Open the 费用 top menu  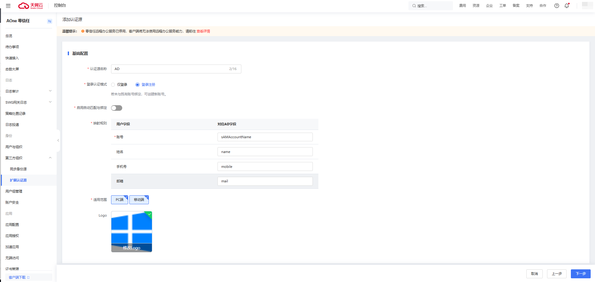point(463,6)
